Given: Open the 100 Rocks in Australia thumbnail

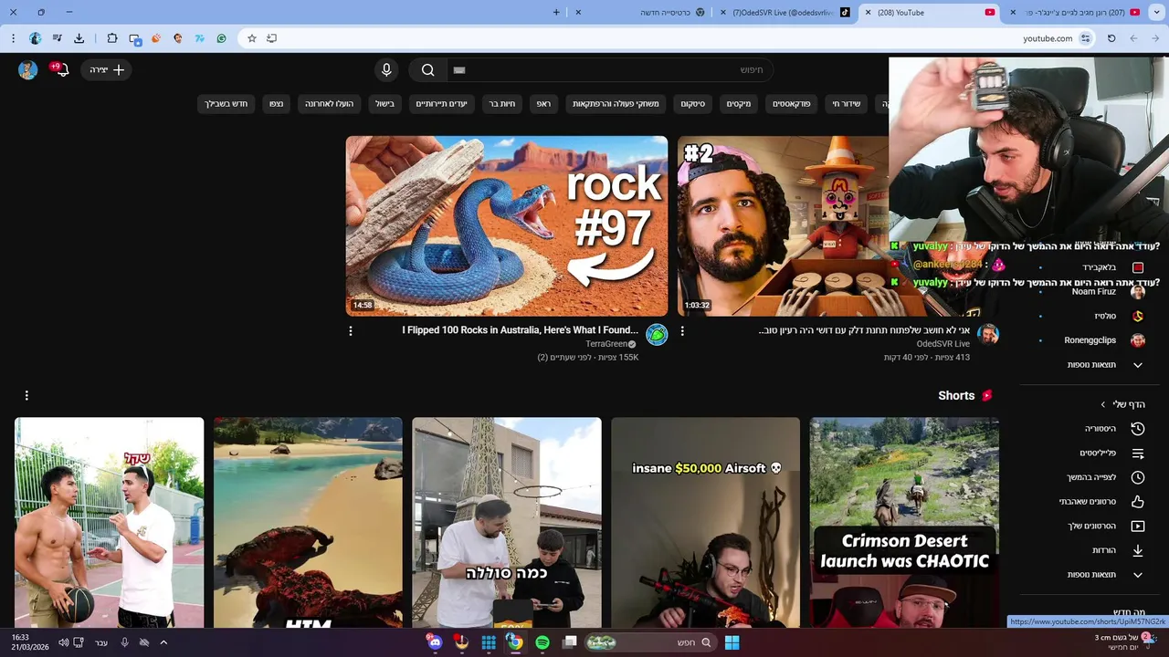Looking at the screenshot, I should point(507,226).
